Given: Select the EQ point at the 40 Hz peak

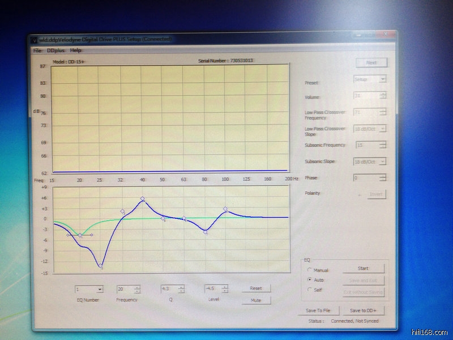Looking at the screenshot, I should point(143,199).
